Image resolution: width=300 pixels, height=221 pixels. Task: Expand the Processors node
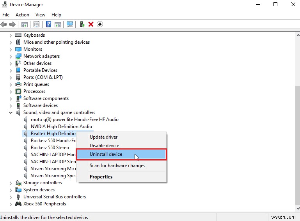(x=11, y=92)
